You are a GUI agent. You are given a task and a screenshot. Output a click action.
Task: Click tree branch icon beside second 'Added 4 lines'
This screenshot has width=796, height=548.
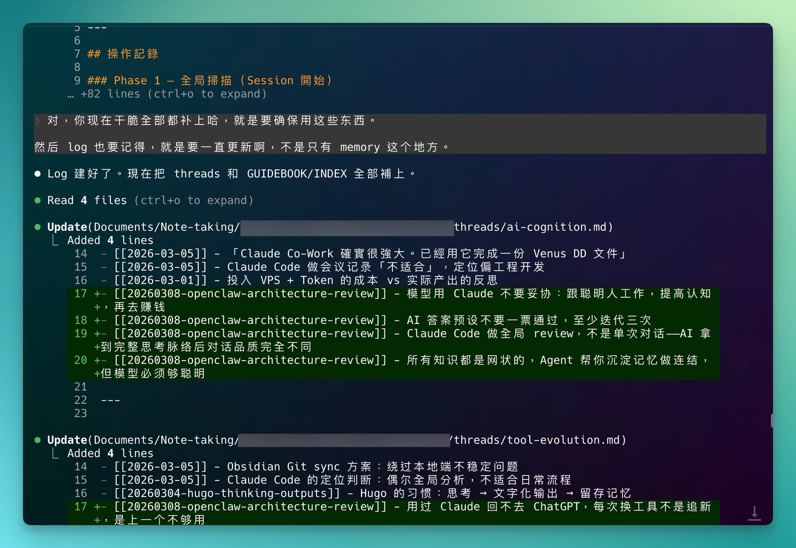(x=55, y=453)
